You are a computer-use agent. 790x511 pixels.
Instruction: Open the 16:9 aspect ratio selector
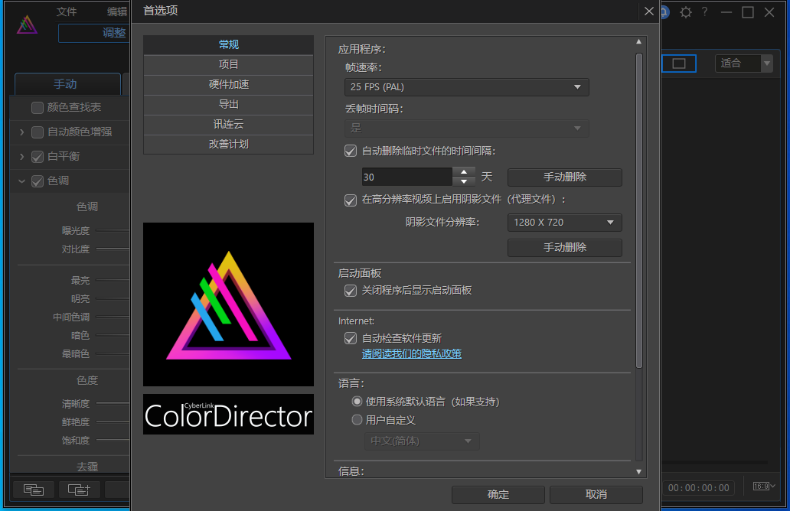coord(764,487)
